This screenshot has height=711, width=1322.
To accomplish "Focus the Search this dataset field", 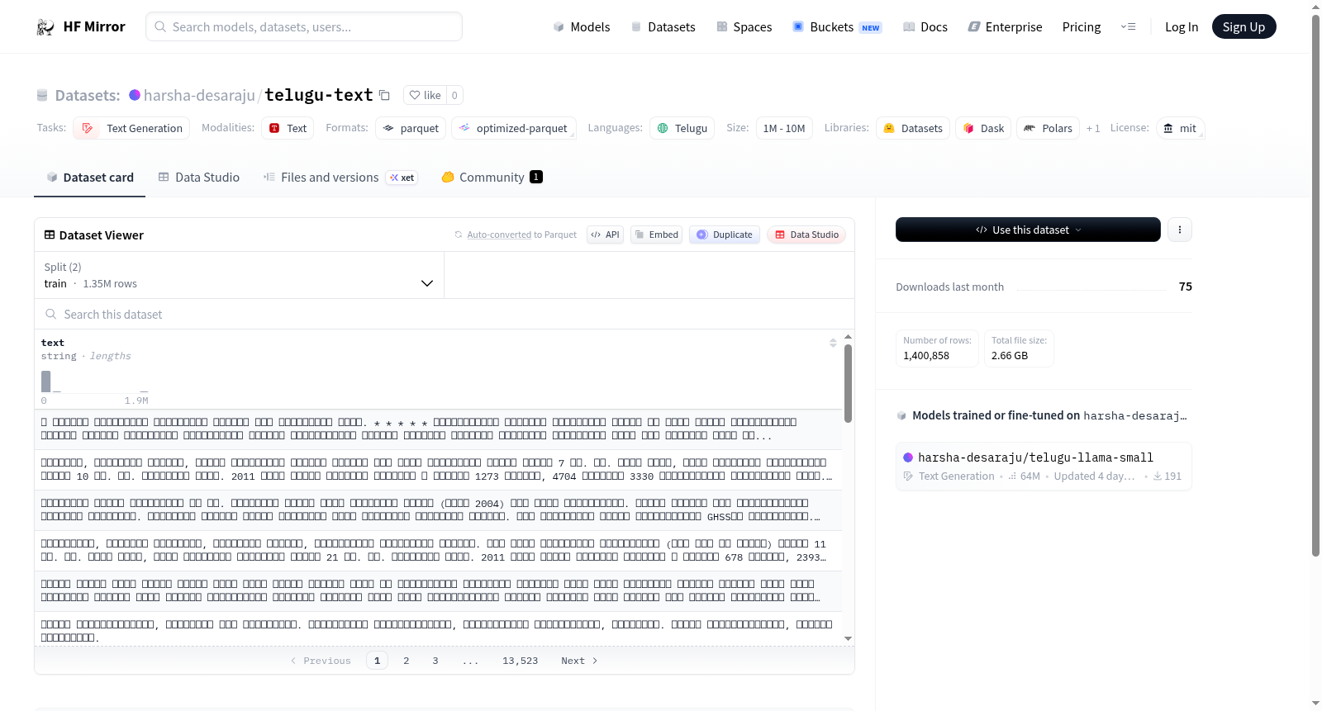I will coord(445,314).
